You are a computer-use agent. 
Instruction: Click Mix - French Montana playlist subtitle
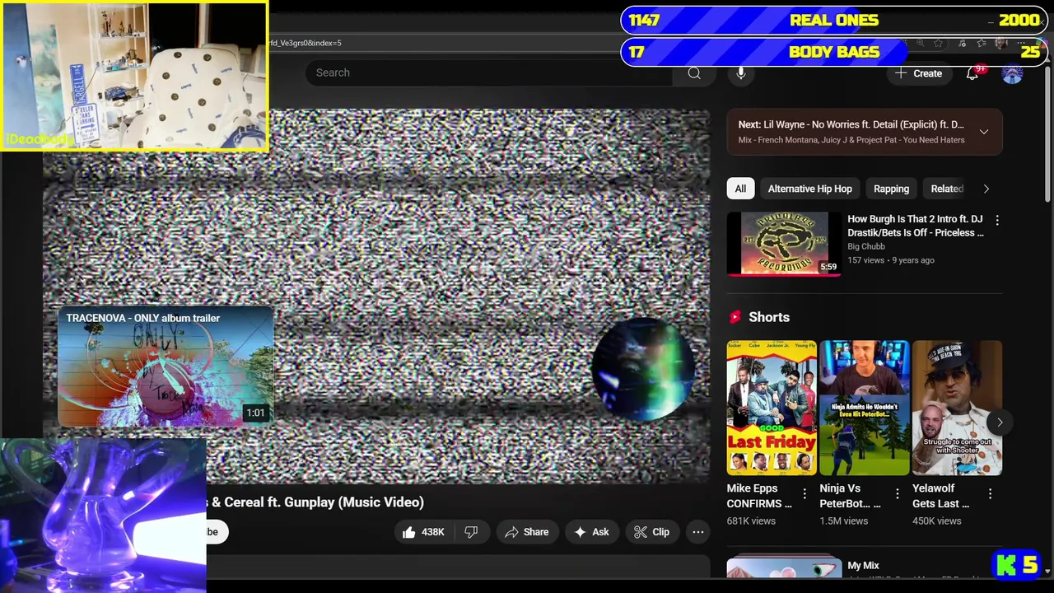tap(851, 140)
